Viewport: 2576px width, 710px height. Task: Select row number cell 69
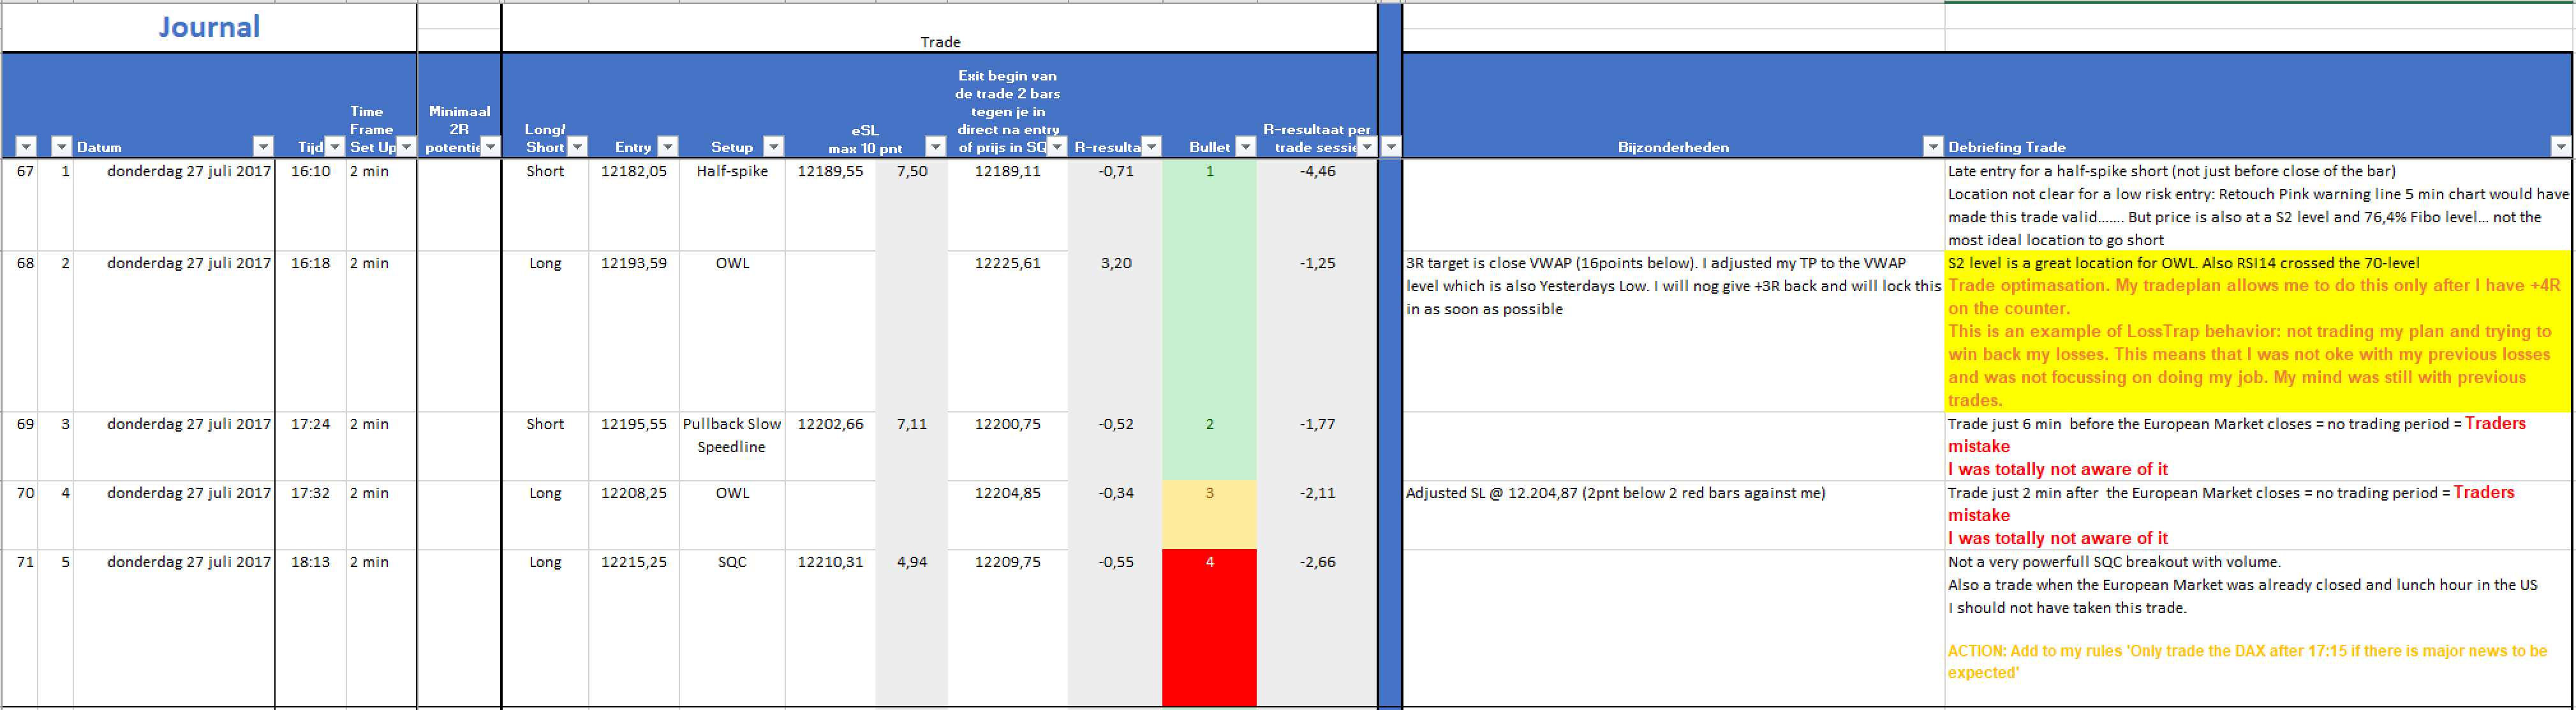pos(20,447)
